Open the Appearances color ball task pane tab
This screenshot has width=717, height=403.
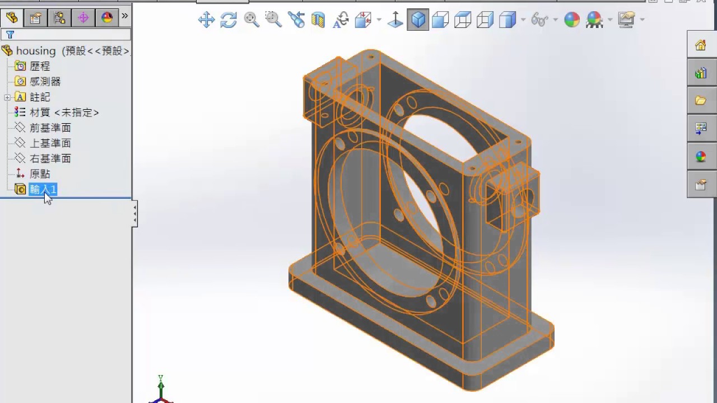[x=701, y=157]
